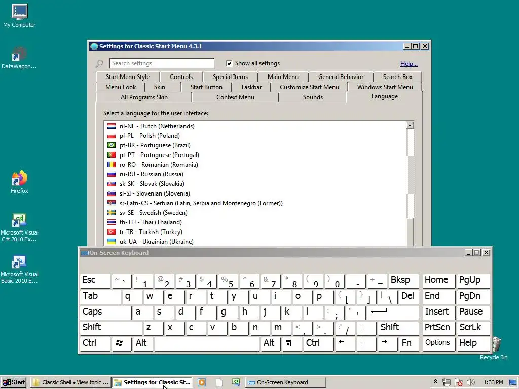The image size is (519, 389).
Task: Select the Turkey flag icon entry
Action: pyautogui.click(x=112, y=232)
